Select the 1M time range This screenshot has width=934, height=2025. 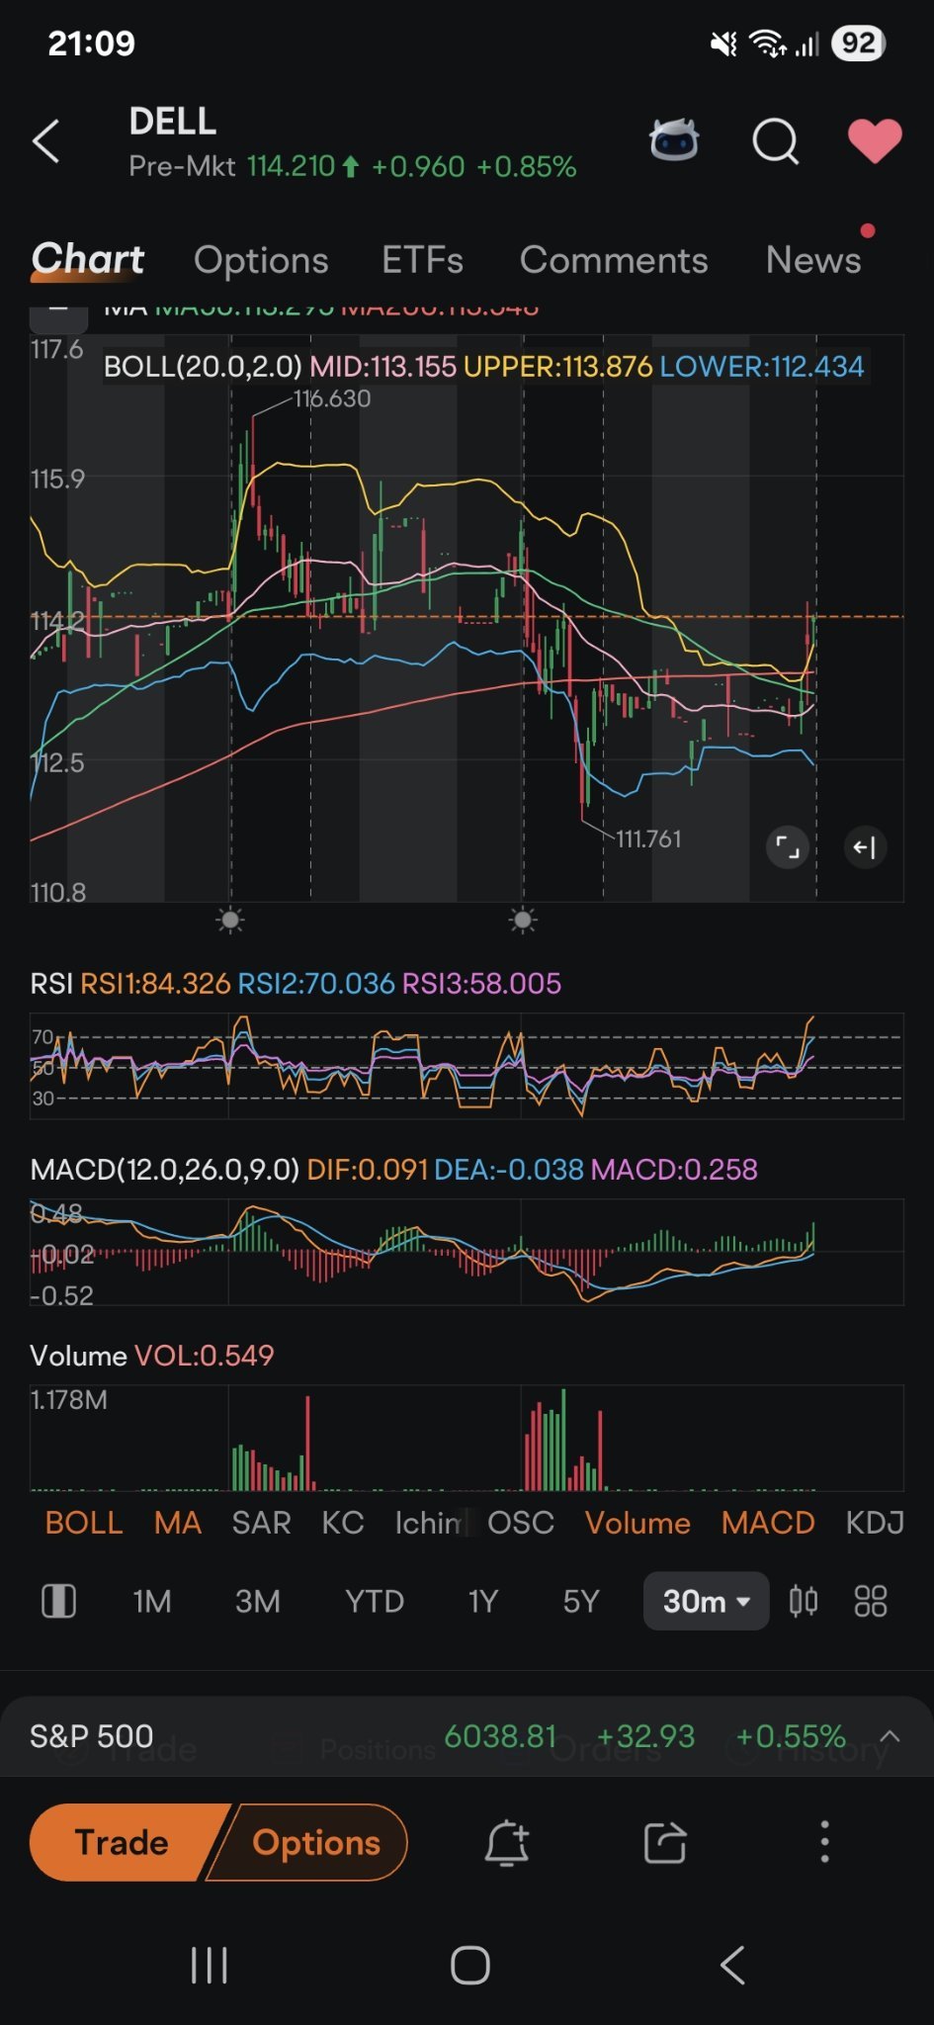click(x=152, y=1601)
